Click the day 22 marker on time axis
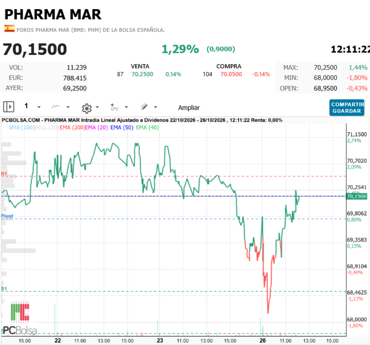370x345 pixels. point(57,340)
